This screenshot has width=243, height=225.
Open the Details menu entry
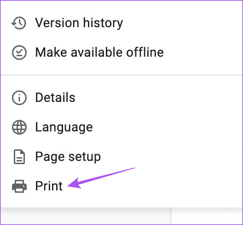tap(55, 98)
